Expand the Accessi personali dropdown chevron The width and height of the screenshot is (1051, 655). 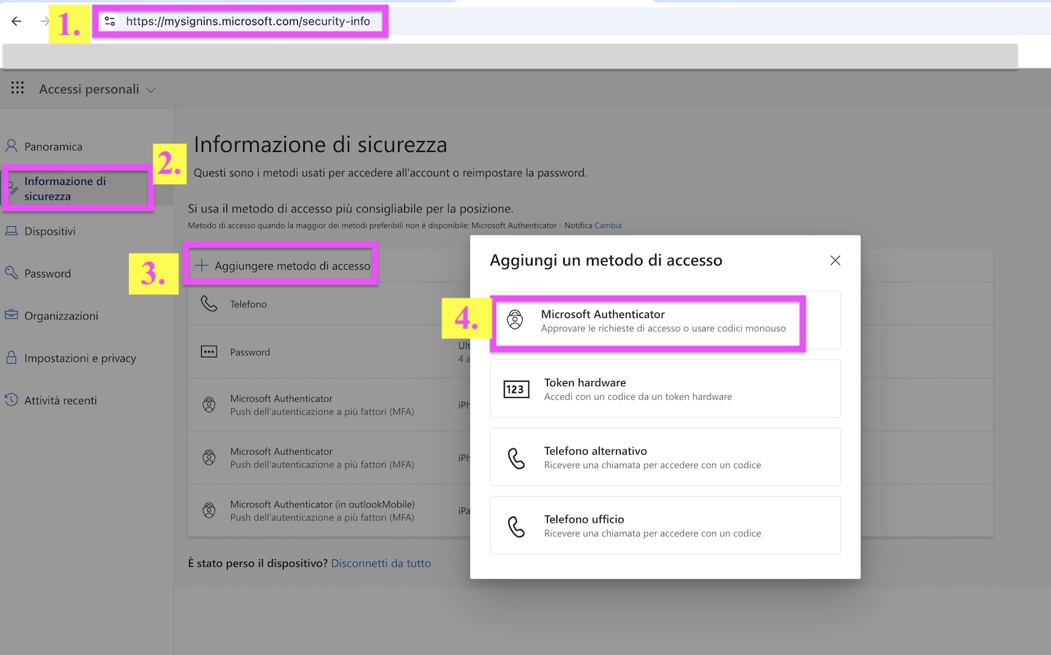[x=151, y=90]
